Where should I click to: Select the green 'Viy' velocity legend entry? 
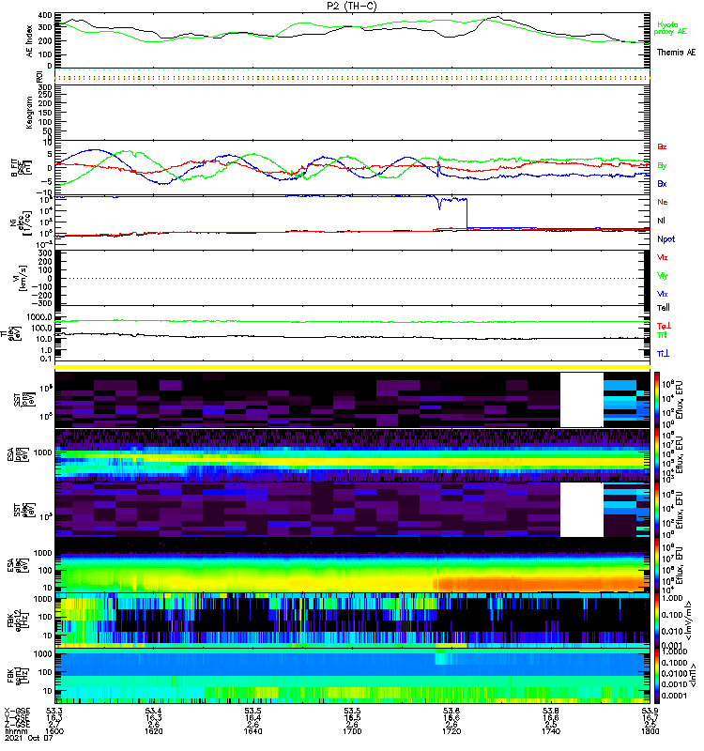pyautogui.click(x=662, y=275)
